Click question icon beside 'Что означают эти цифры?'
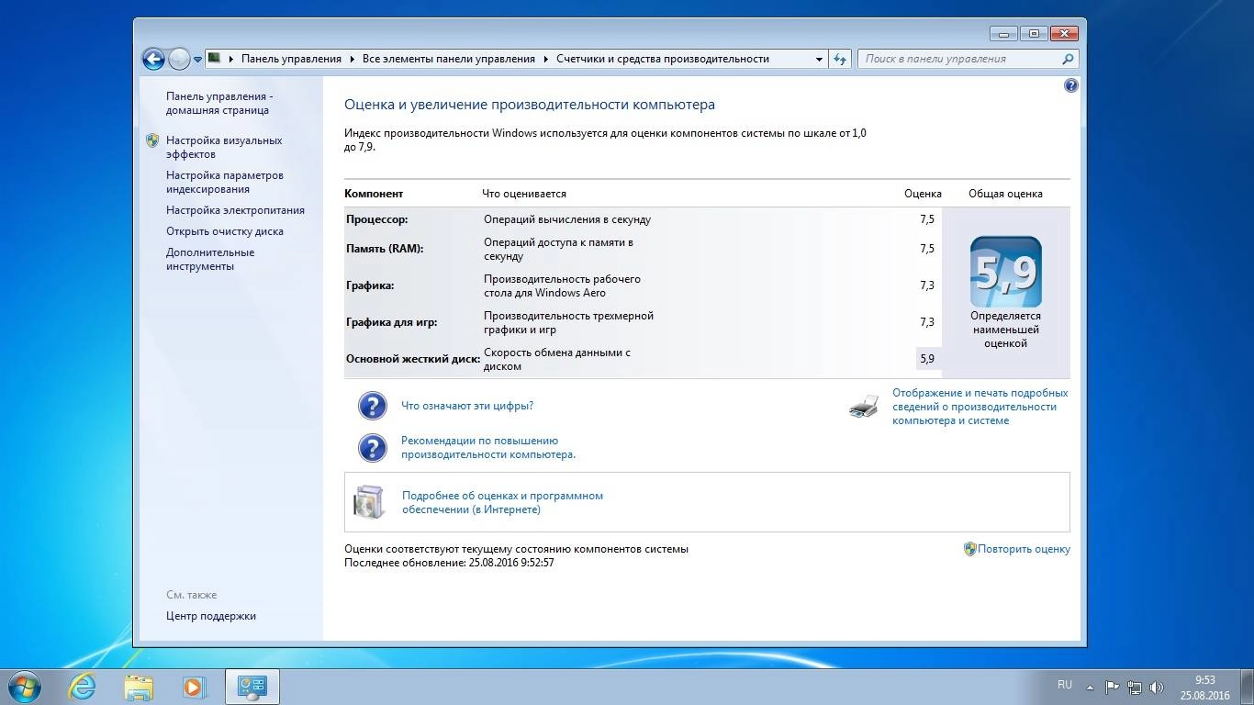1254x705 pixels. pyautogui.click(x=372, y=406)
